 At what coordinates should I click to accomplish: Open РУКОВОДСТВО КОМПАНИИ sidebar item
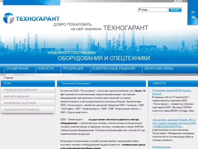pyautogui.click(x=28, y=90)
